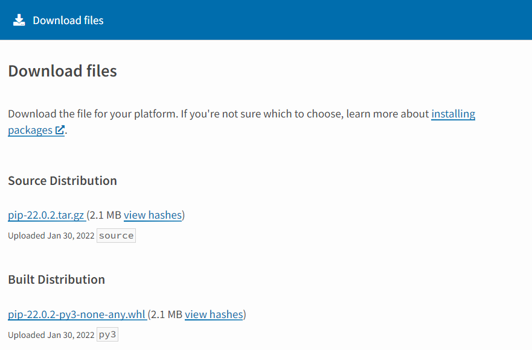Click the 2.1 MB size of the .whl file
The height and width of the screenshot is (350, 532).
(167, 314)
